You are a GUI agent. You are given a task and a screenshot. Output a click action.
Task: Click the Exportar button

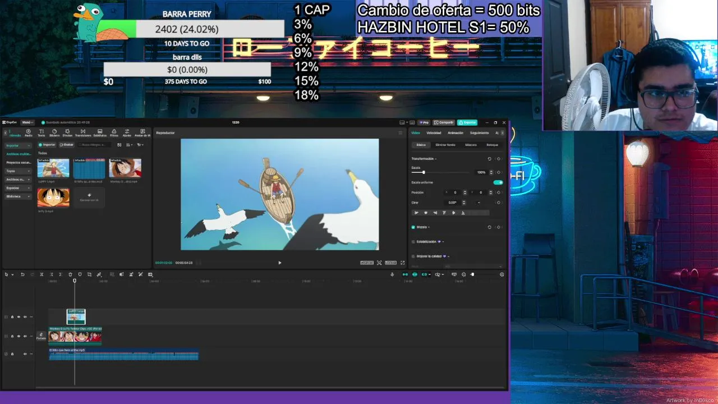click(x=467, y=122)
